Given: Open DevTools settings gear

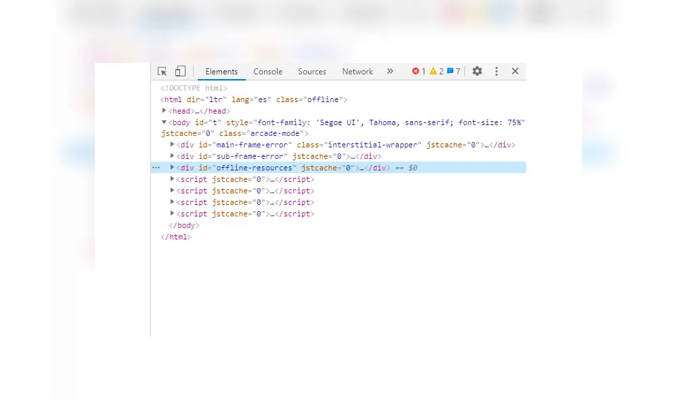Looking at the screenshot, I should 477,71.
